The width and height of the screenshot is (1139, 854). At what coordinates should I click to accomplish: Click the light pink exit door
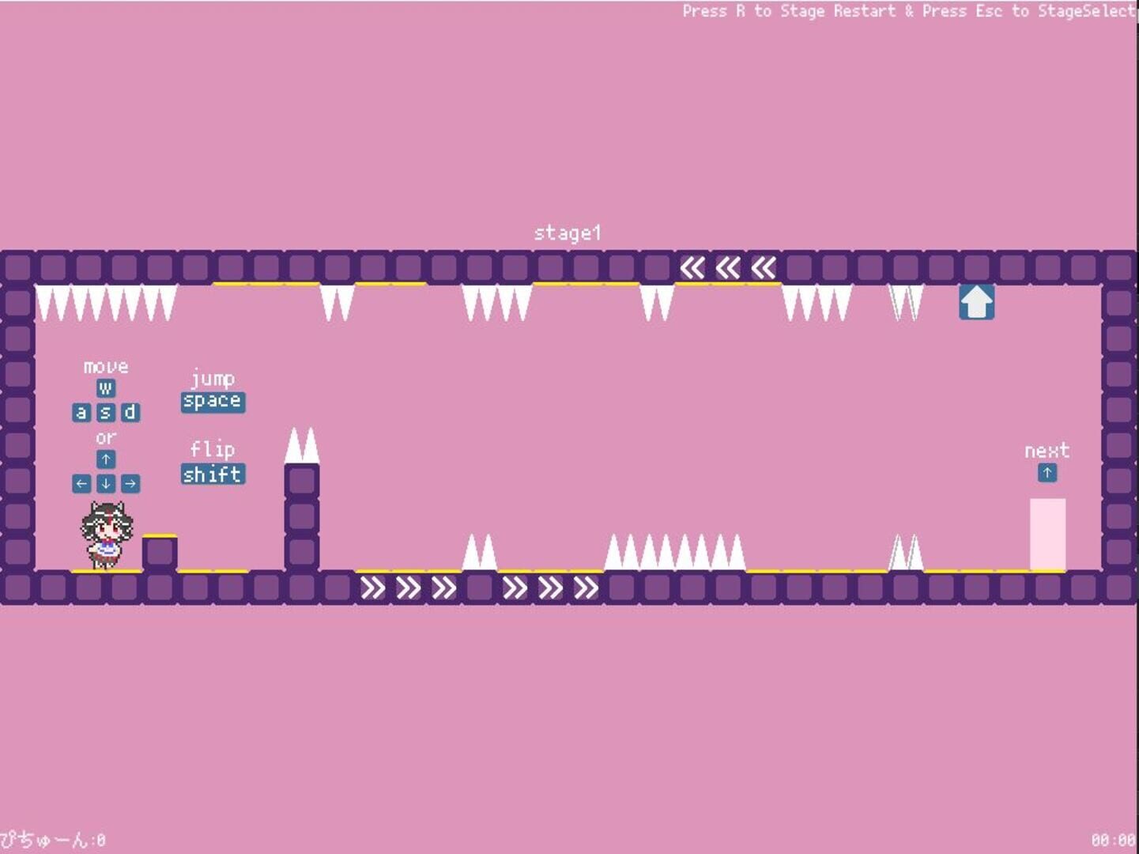click(x=1047, y=534)
